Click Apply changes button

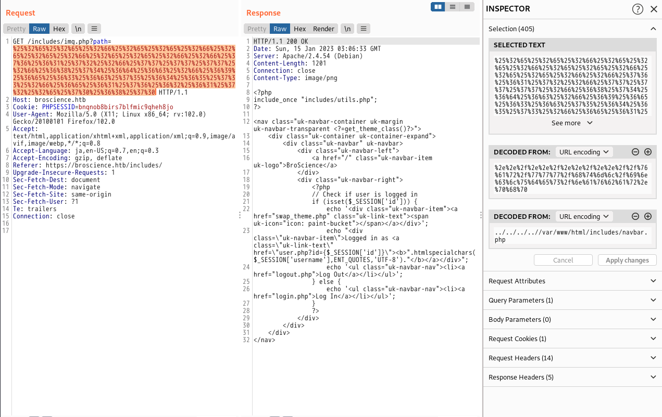tap(627, 260)
